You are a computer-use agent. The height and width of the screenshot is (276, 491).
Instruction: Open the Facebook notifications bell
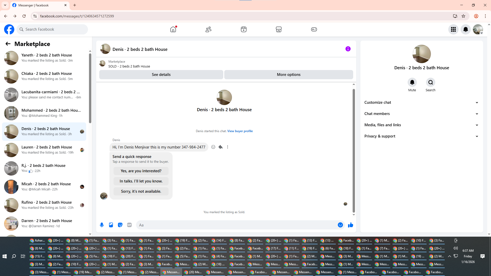[x=465, y=29]
